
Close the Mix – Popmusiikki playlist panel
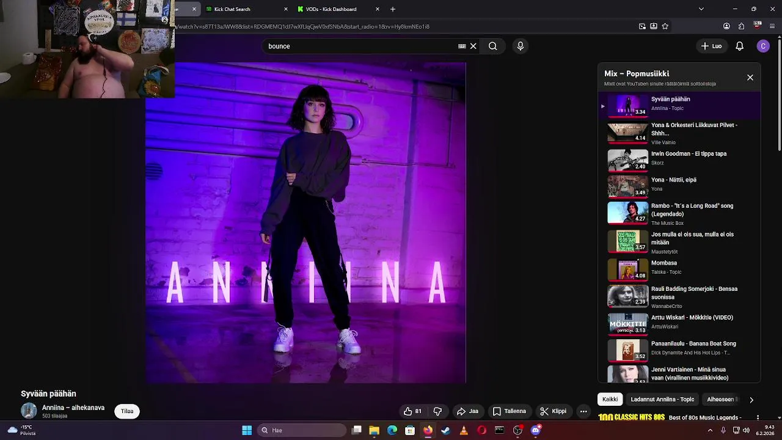(x=750, y=78)
